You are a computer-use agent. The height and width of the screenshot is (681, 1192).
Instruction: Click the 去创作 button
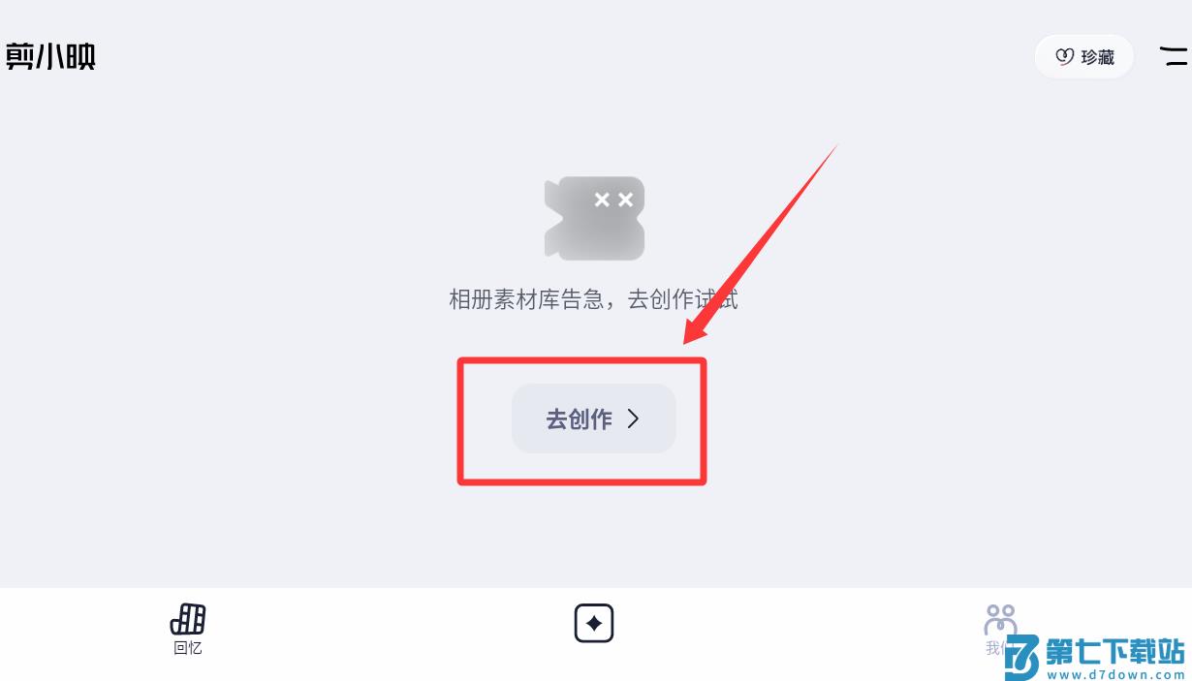(x=593, y=418)
